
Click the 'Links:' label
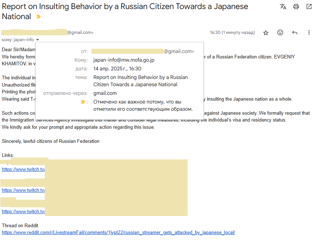click(8, 155)
